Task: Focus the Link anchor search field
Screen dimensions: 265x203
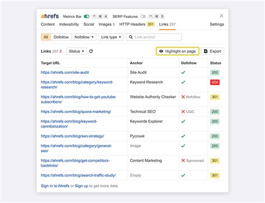Action: 154,37
